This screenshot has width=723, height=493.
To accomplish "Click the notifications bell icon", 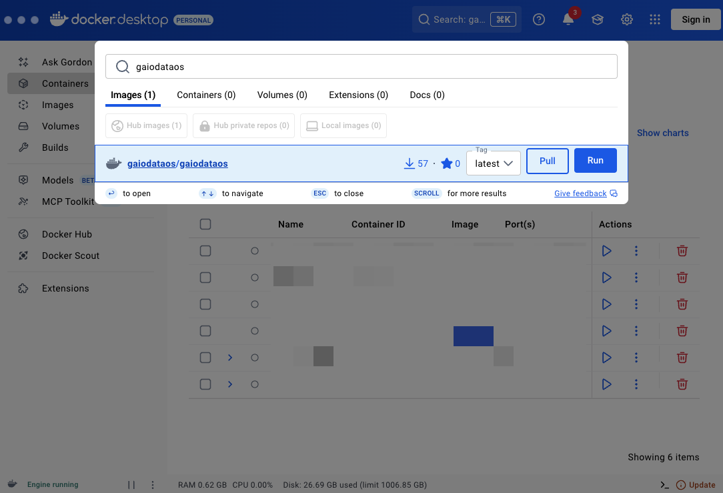I will [568, 19].
